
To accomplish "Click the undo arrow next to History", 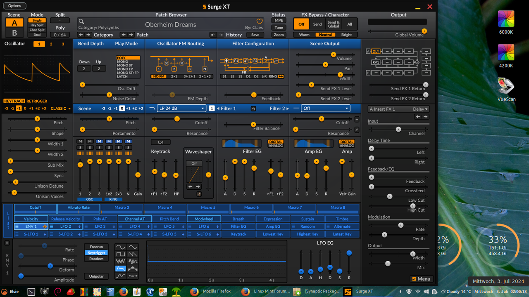I will coord(213,35).
